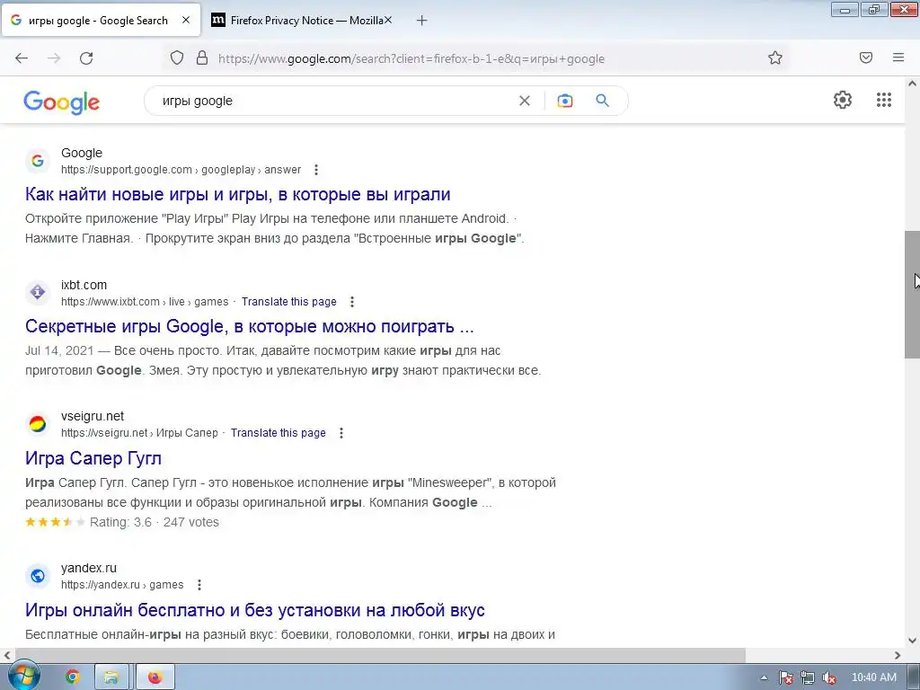
Task: Go back to the previous page
Action: coord(22,58)
